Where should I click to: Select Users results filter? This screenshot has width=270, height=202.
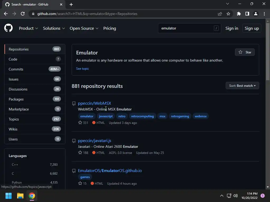coord(35,139)
